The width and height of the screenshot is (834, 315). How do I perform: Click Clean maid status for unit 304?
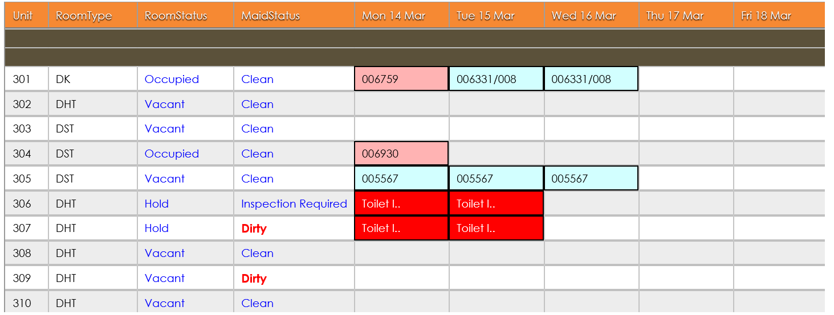[257, 154]
